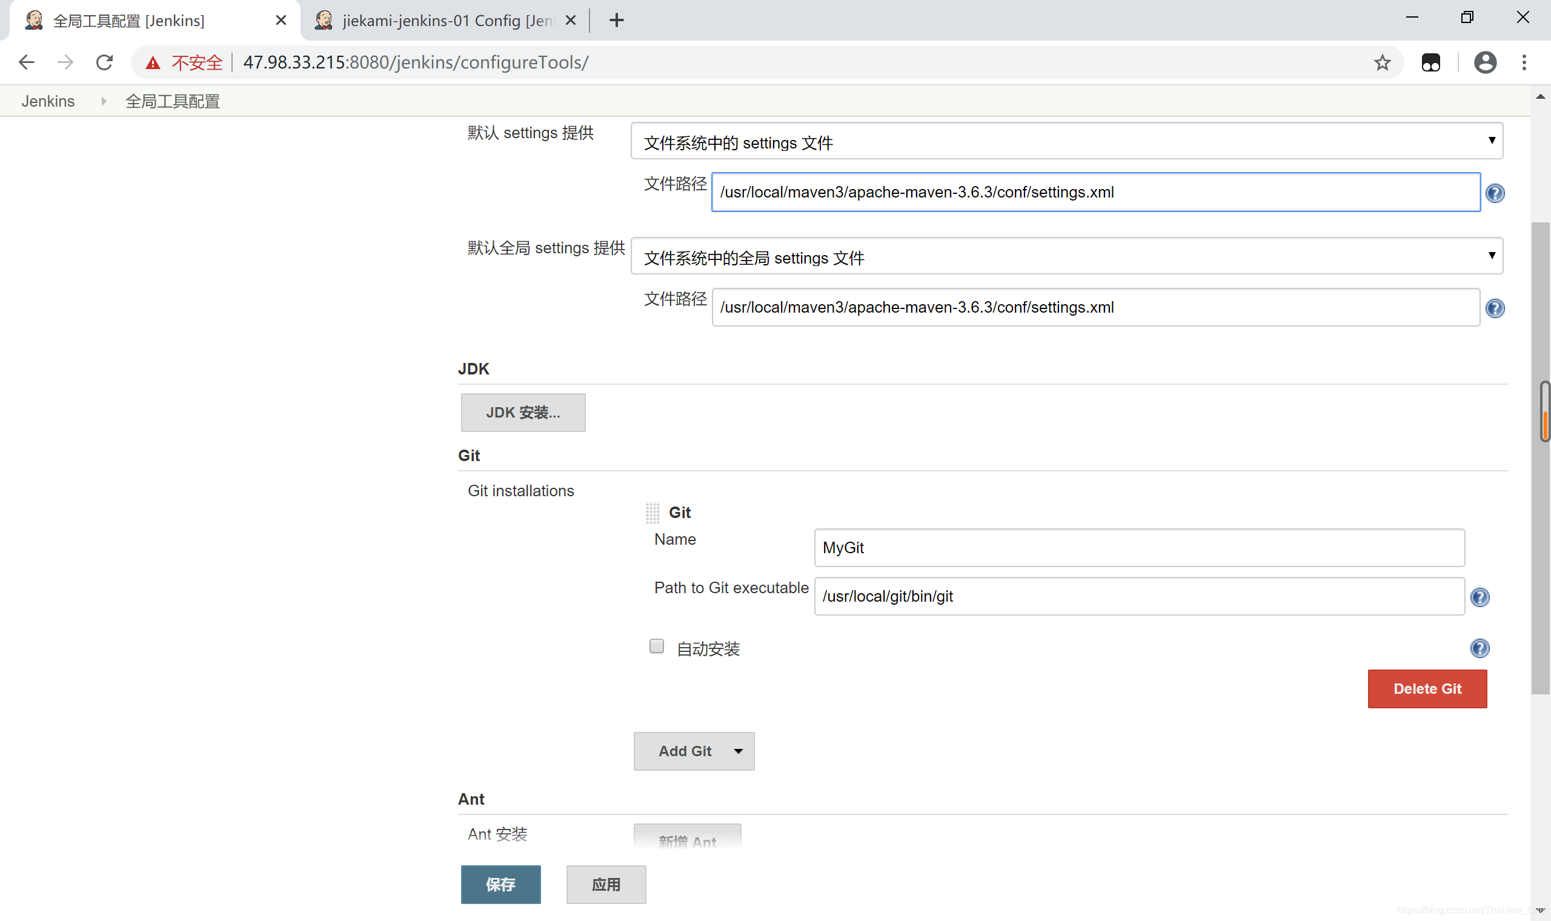Open the 默认全局 settings 提供 dropdown
Viewport: 1551px width, 921px height.
1066,256
